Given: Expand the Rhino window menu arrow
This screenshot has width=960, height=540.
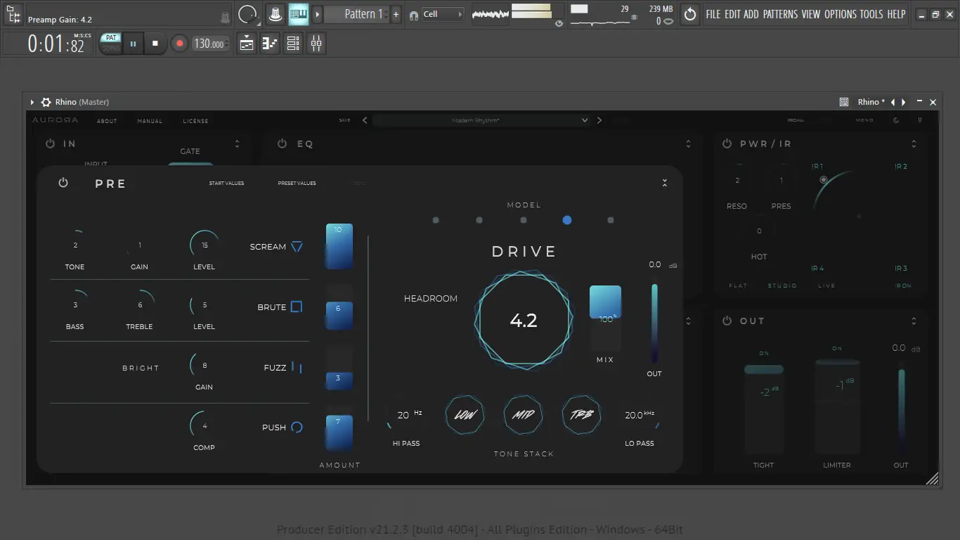Looking at the screenshot, I should [32, 102].
